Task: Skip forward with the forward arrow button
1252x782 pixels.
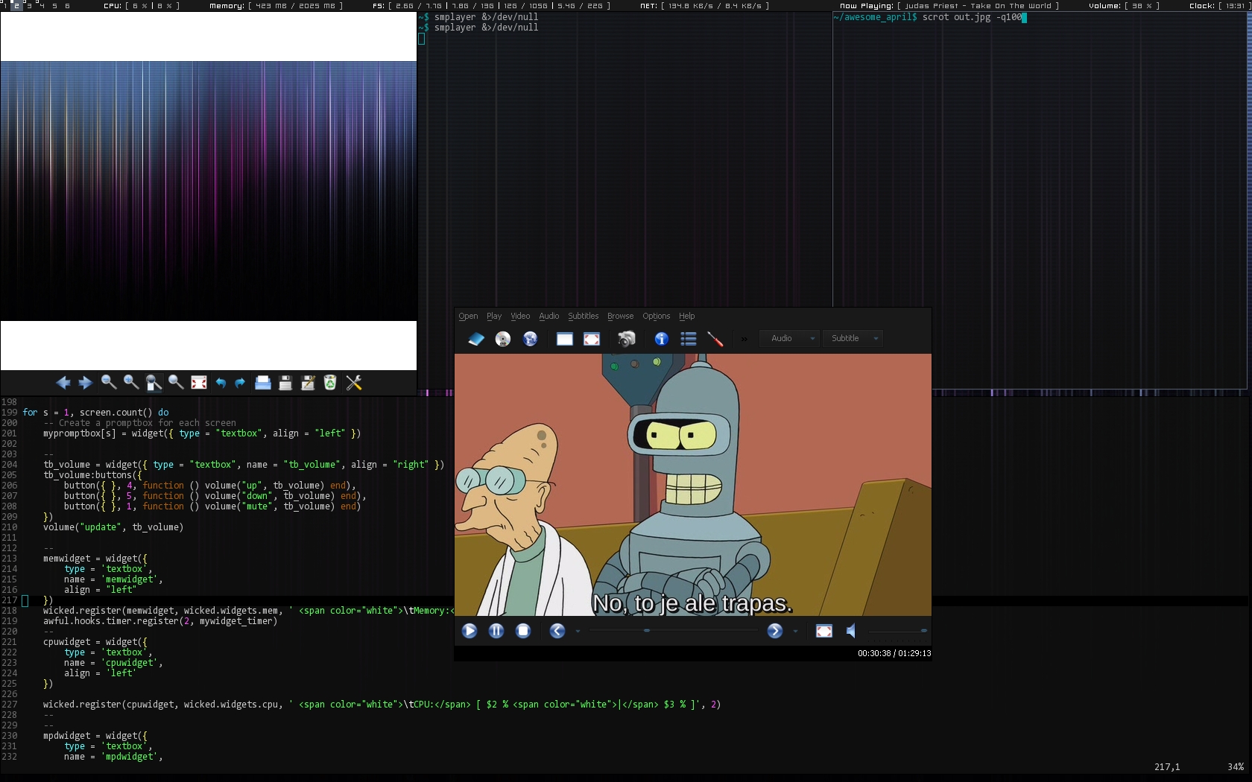Action: point(775,631)
